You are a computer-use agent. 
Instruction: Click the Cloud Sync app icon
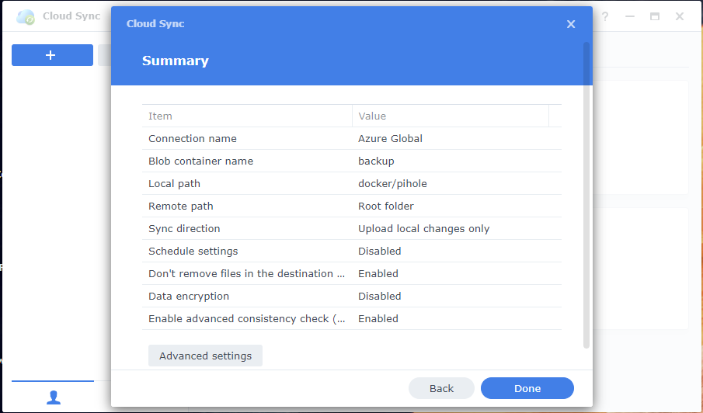click(x=26, y=16)
